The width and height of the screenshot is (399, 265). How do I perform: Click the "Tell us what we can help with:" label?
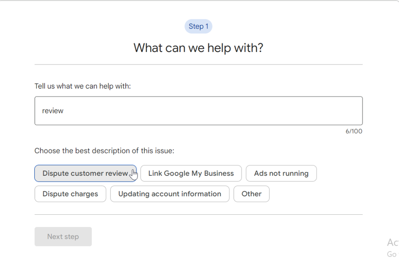(x=83, y=86)
